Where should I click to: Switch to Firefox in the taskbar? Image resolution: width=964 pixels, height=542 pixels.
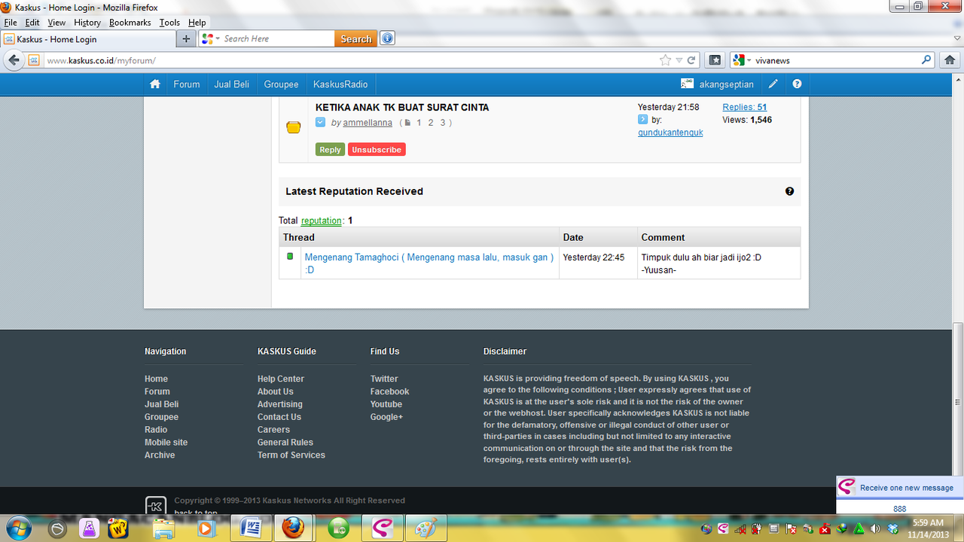tap(294, 528)
